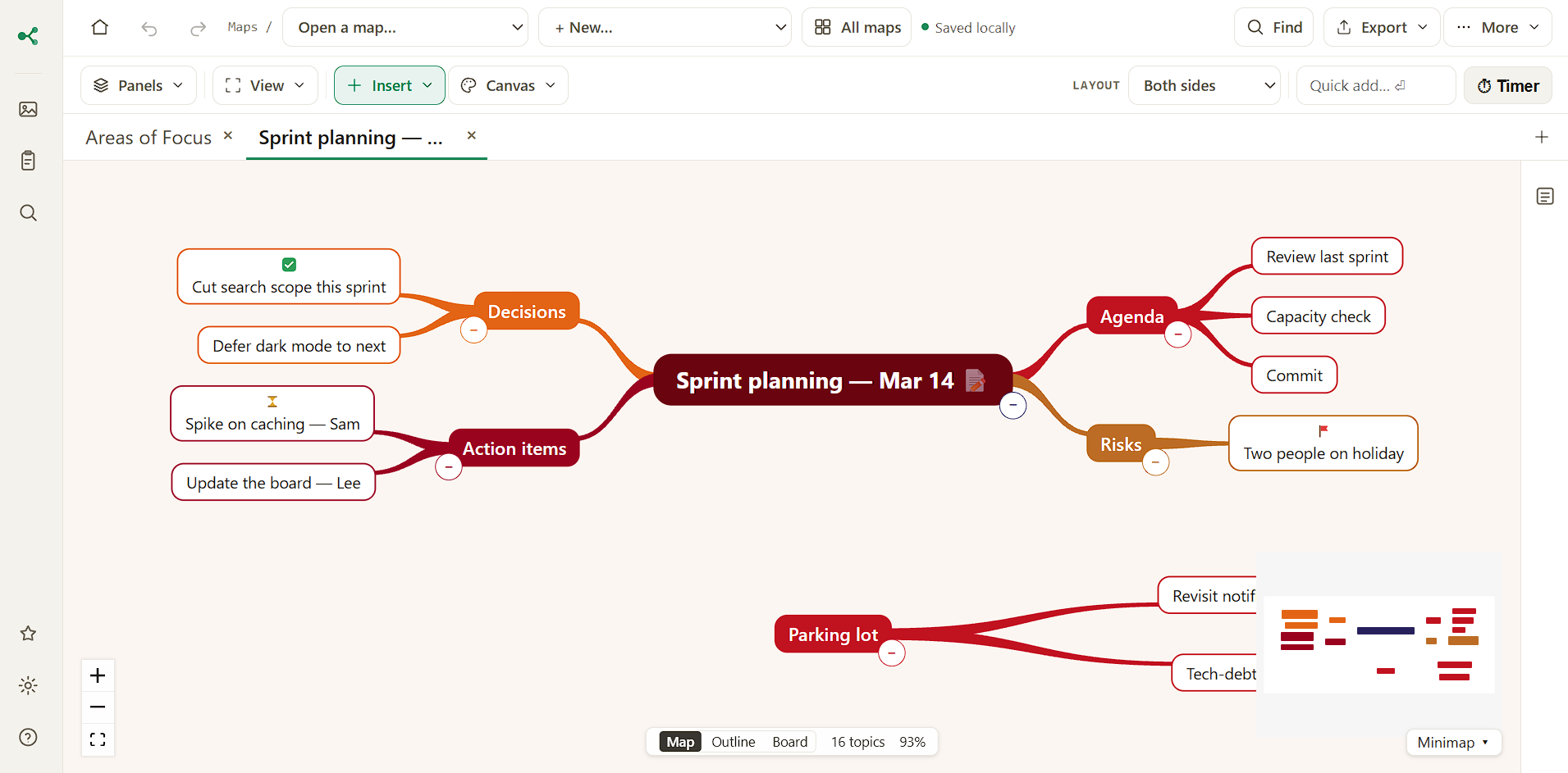Select the Revisit notif topic
Viewport: 1568px width, 773px height.
(x=1208, y=595)
